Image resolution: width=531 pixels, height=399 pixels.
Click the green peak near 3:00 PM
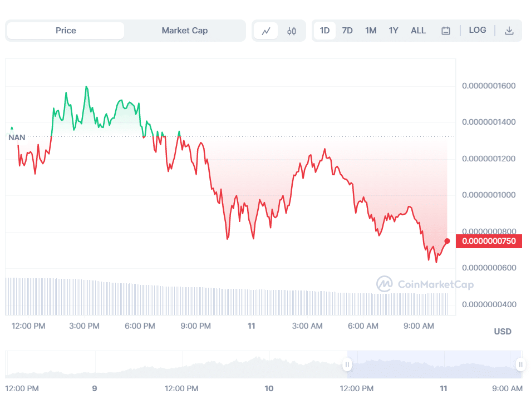(x=86, y=87)
